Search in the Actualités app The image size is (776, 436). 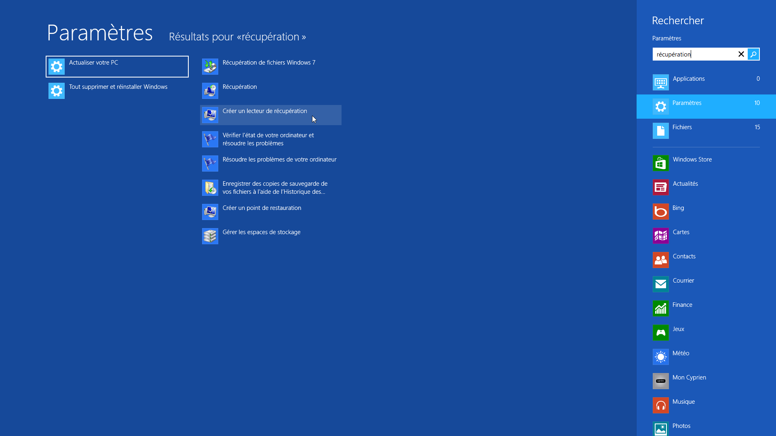(x=706, y=187)
